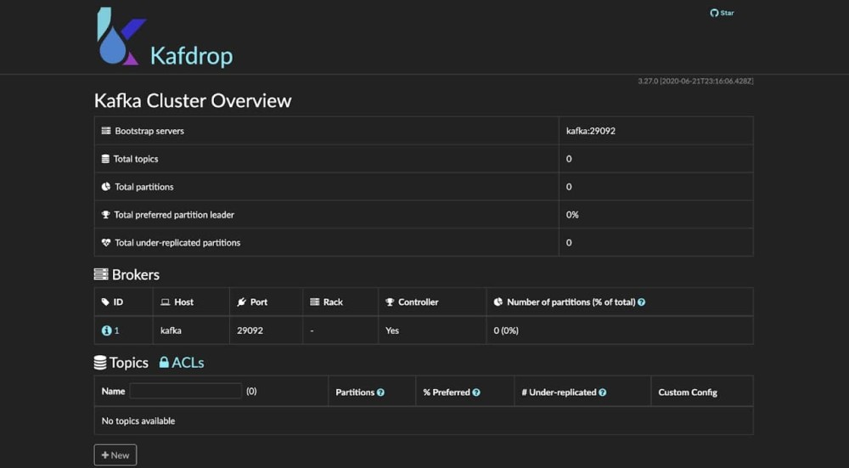The image size is (849, 468).
Task: Click the Port column plug icon
Action: (x=241, y=302)
